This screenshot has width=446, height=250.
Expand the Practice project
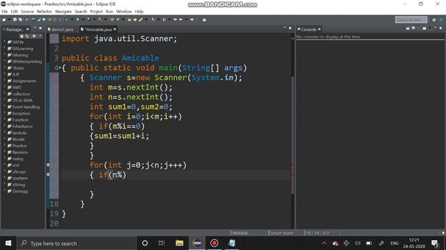click(x=5, y=146)
